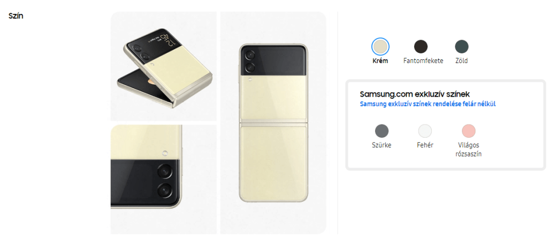Click the Samsung.com exkluzív színek heading
This screenshot has height=236, width=548.
(415, 94)
